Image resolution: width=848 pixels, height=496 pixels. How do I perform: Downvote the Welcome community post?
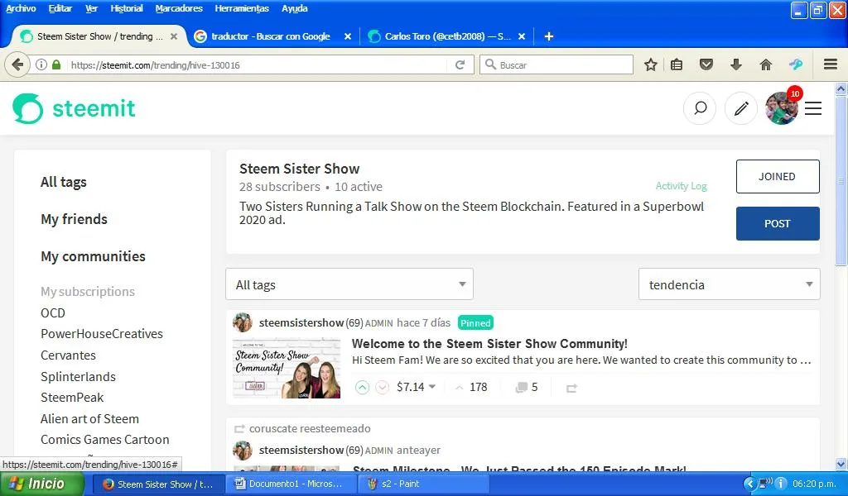coord(382,388)
